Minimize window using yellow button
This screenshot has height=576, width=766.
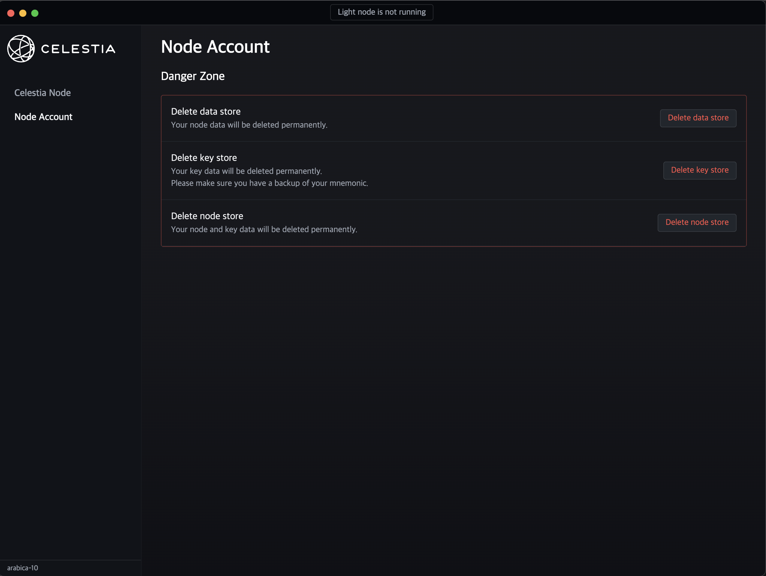click(23, 13)
